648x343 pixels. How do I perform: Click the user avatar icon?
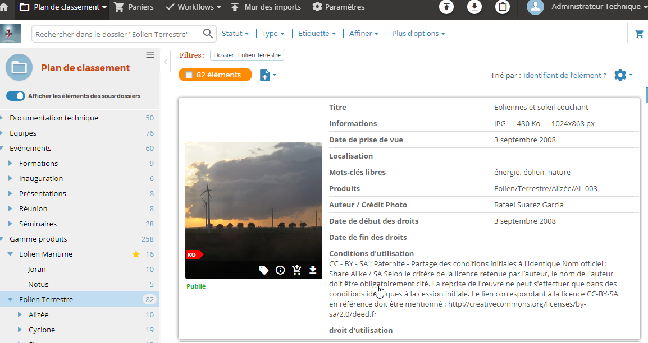pyautogui.click(x=535, y=7)
